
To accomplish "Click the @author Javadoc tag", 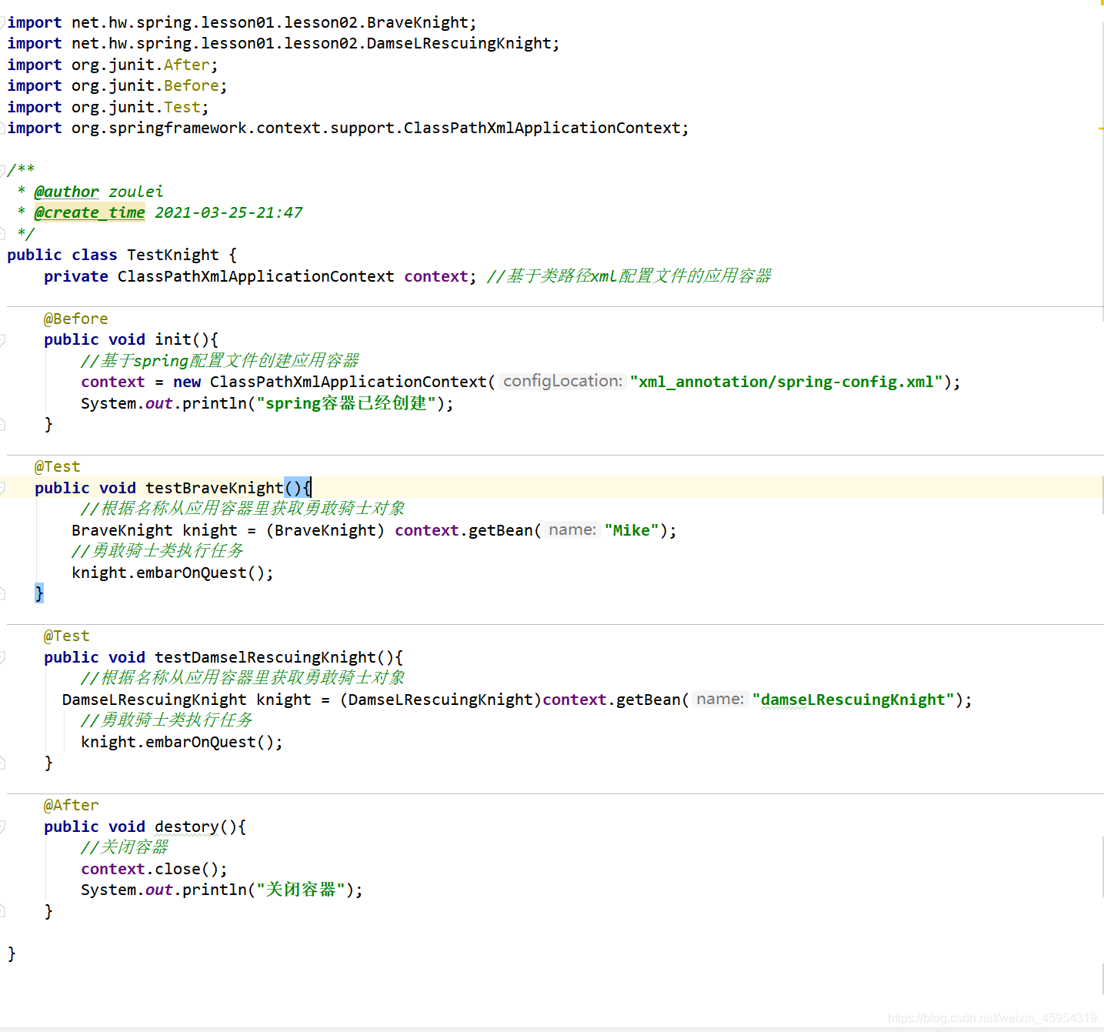I will pos(66,192).
